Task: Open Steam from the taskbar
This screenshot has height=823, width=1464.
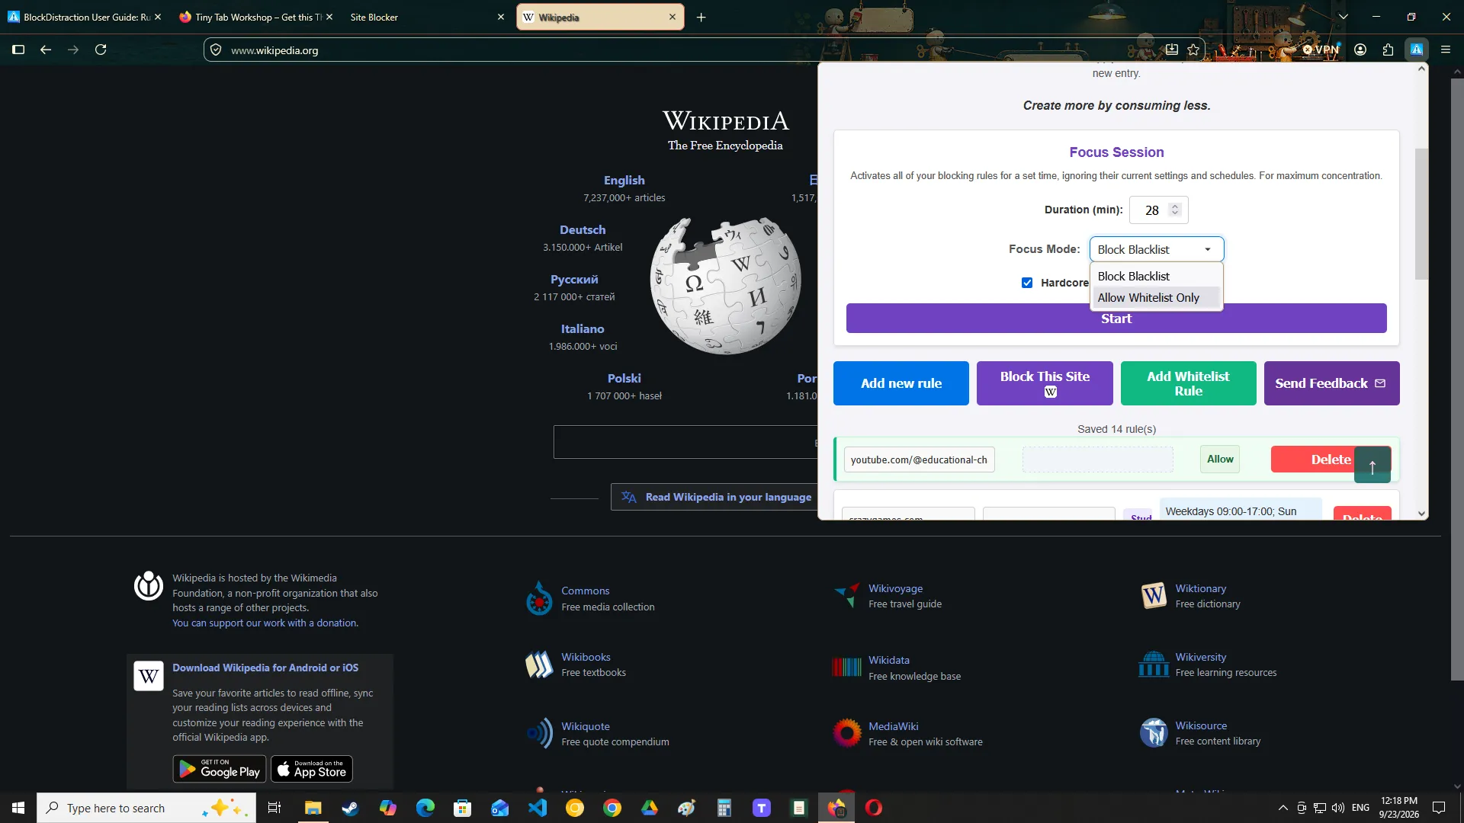Action: click(350, 808)
